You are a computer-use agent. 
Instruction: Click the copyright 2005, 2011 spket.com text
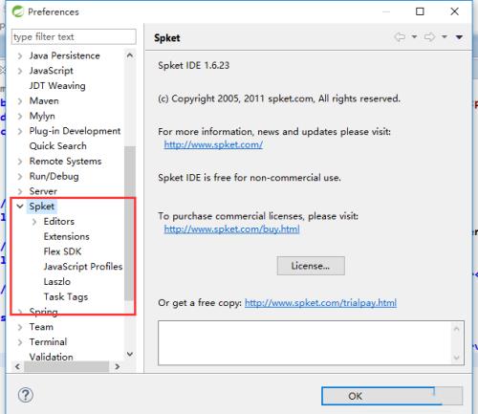coord(279,98)
